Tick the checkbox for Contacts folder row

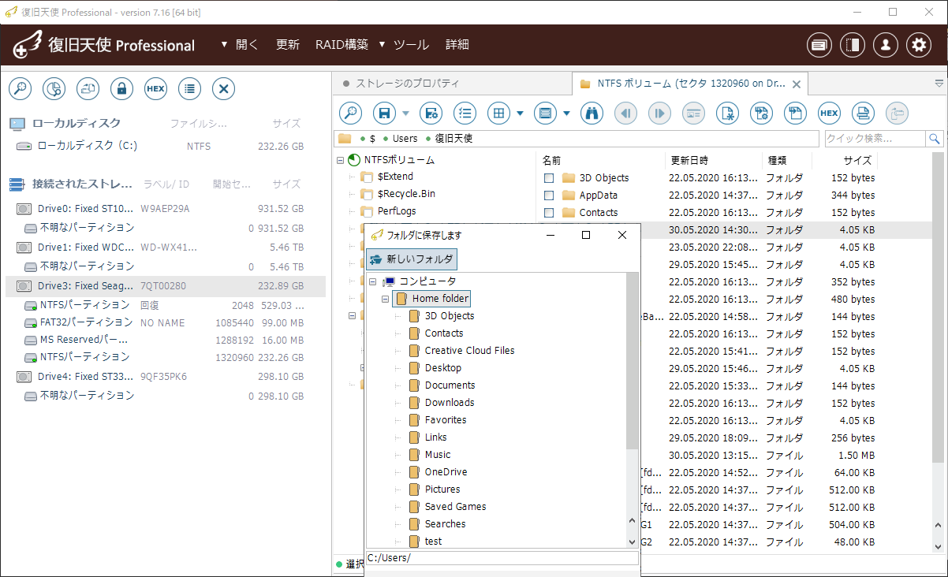click(549, 213)
